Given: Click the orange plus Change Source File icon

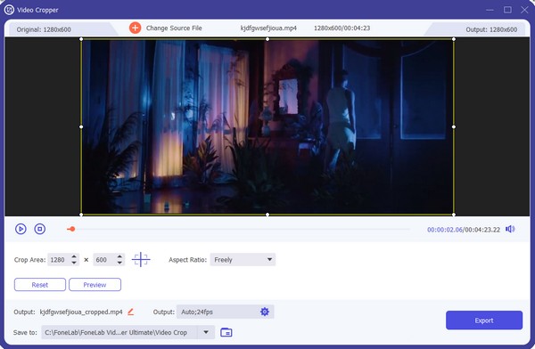Looking at the screenshot, I should 136,28.
